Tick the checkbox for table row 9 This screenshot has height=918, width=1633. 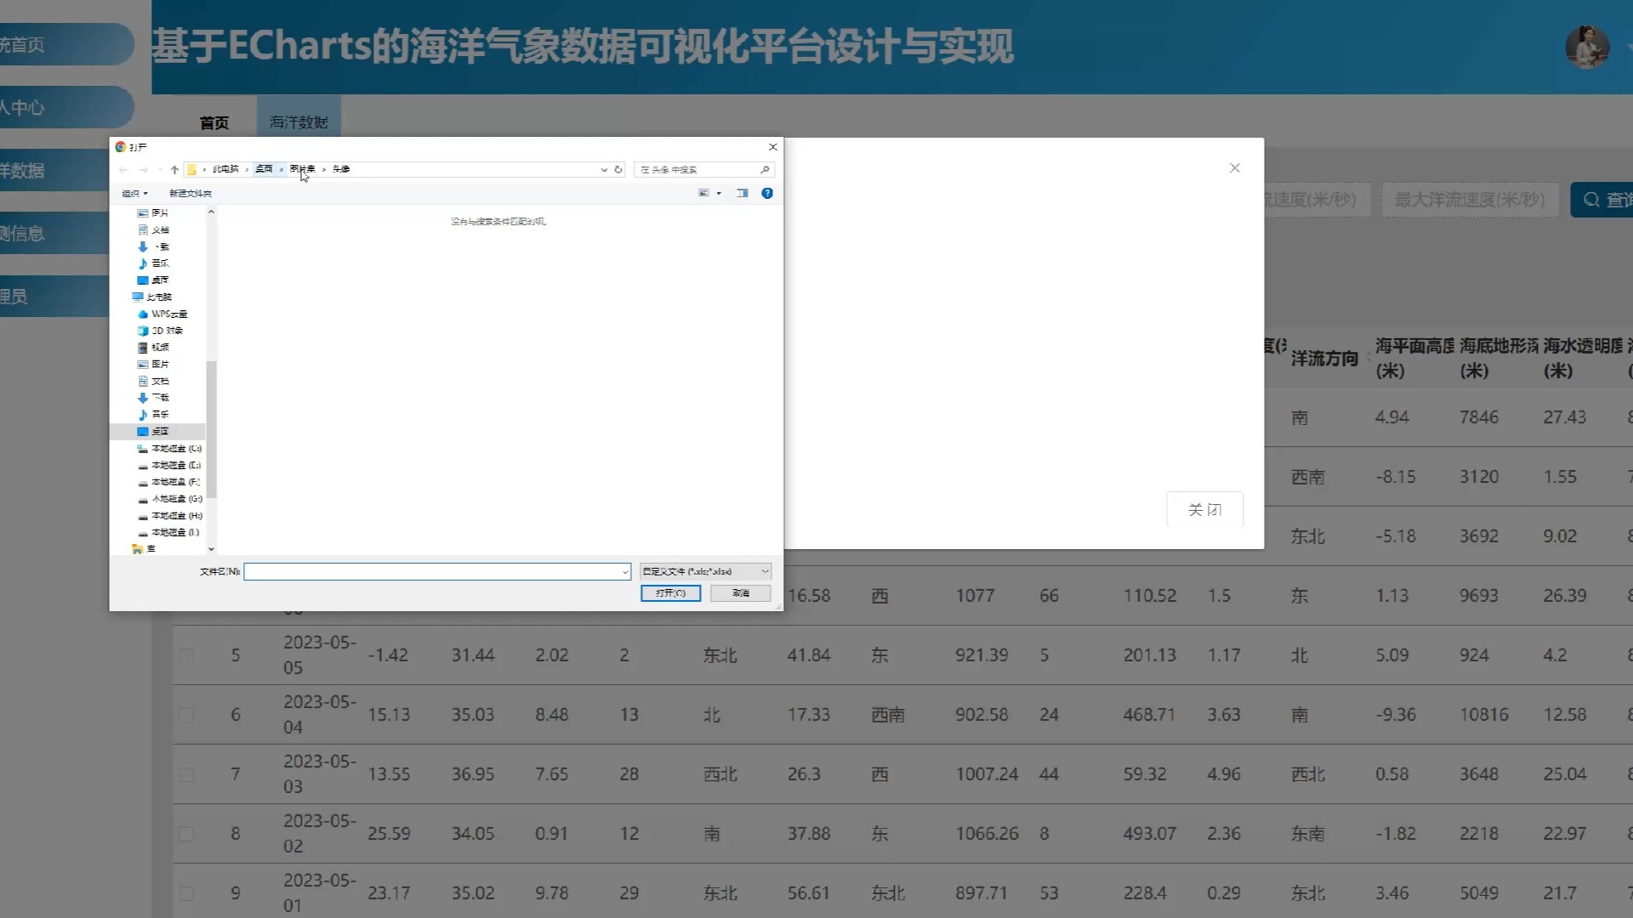186,893
